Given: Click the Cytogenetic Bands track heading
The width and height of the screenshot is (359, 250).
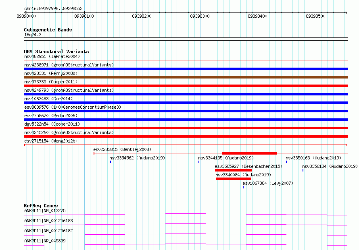Looking at the screenshot, I should [x=48, y=30].
